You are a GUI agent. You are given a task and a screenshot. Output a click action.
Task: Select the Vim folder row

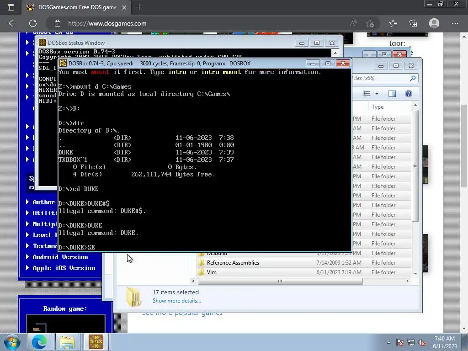pos(304,272)
